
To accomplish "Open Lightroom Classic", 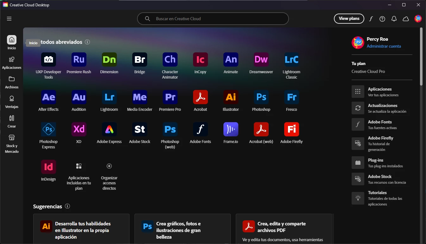I will (291, 60).
